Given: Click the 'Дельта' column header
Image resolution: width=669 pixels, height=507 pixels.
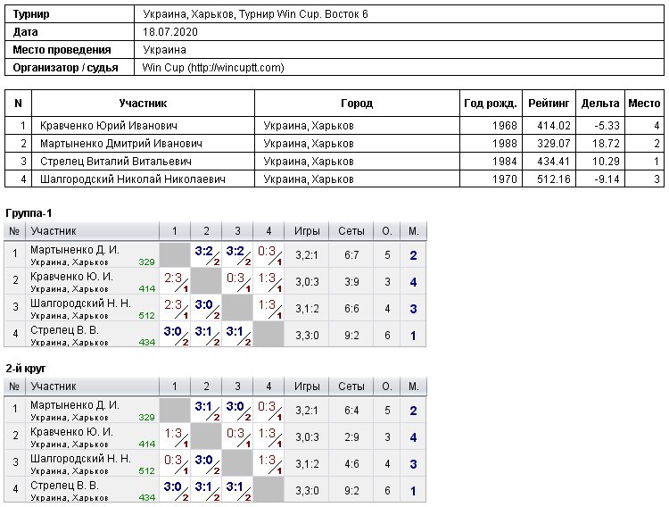Looking at the screenshot, I should point(600,104).
